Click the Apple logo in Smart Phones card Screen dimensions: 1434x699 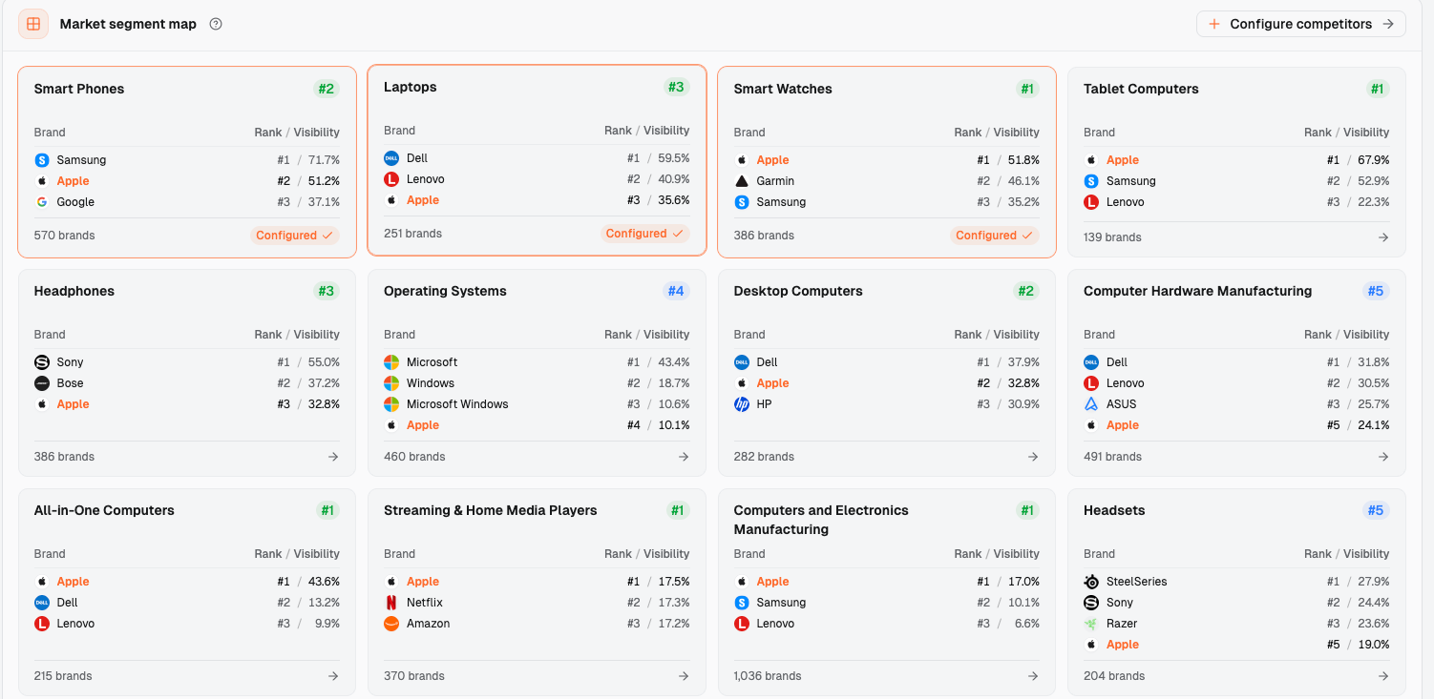42,181
